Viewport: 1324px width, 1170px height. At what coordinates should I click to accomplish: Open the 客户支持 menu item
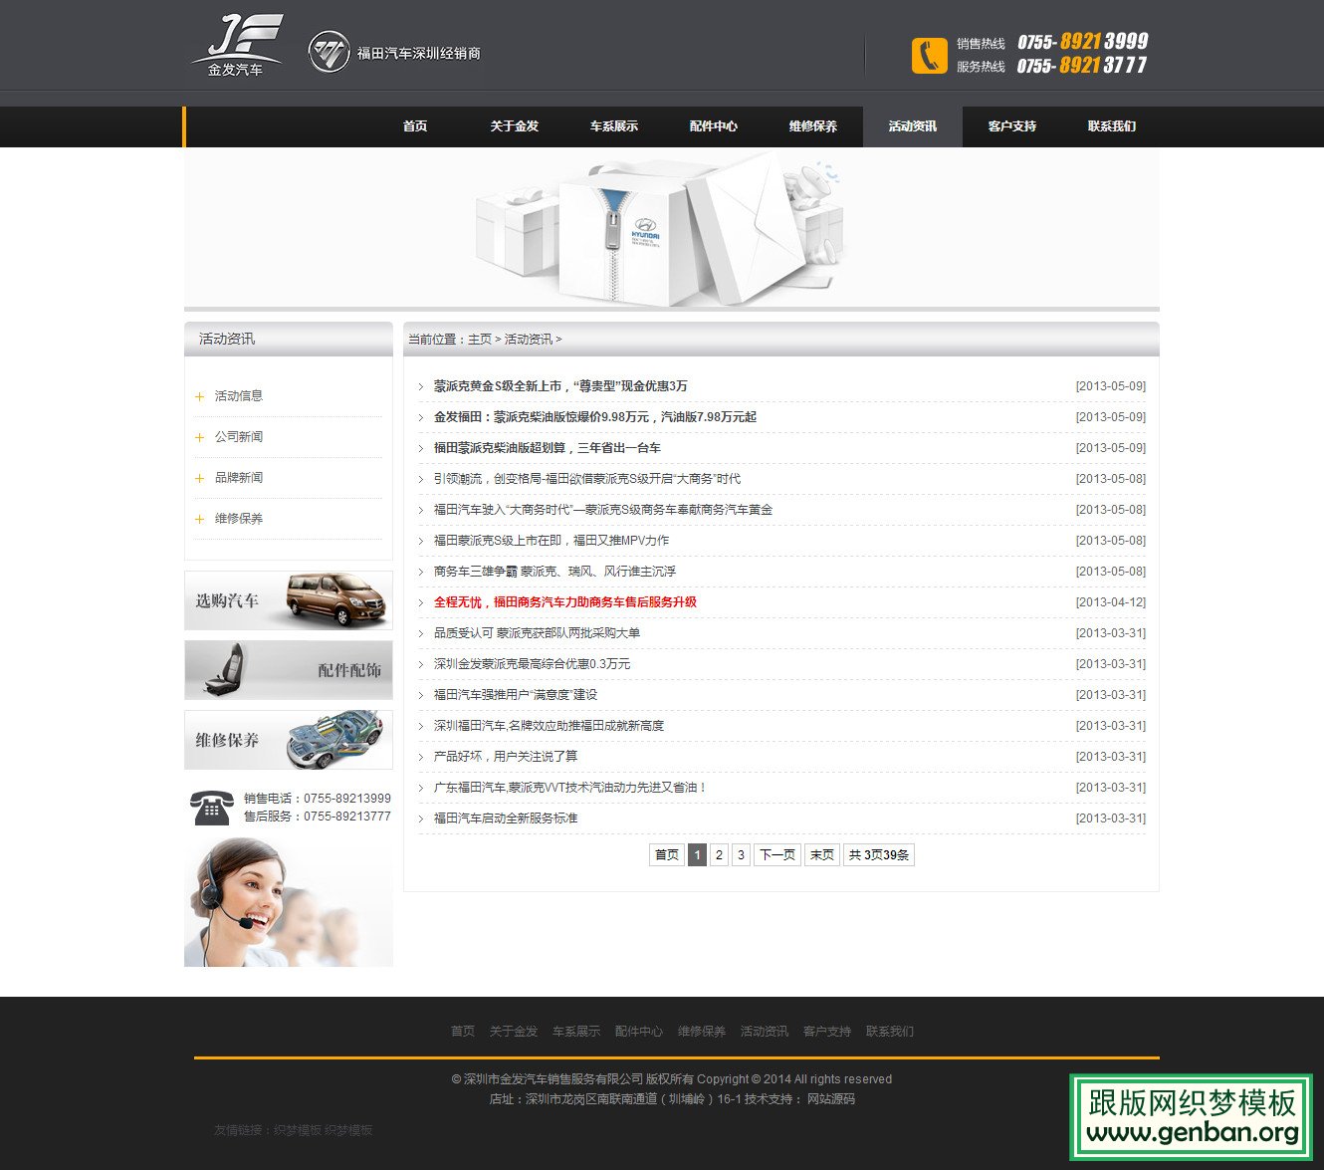(x=1011, y=126)
